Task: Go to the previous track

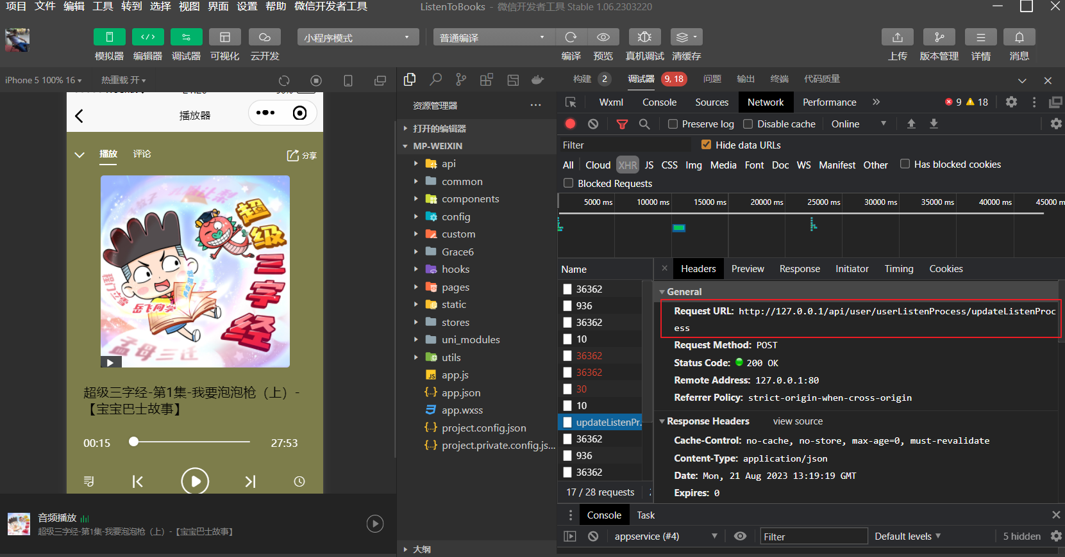Action: 138,481
